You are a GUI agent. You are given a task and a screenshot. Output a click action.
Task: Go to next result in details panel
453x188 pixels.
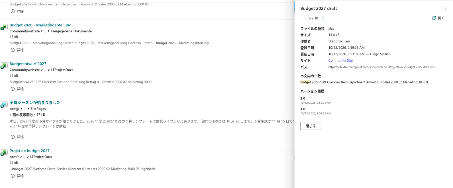coord(323,18)
